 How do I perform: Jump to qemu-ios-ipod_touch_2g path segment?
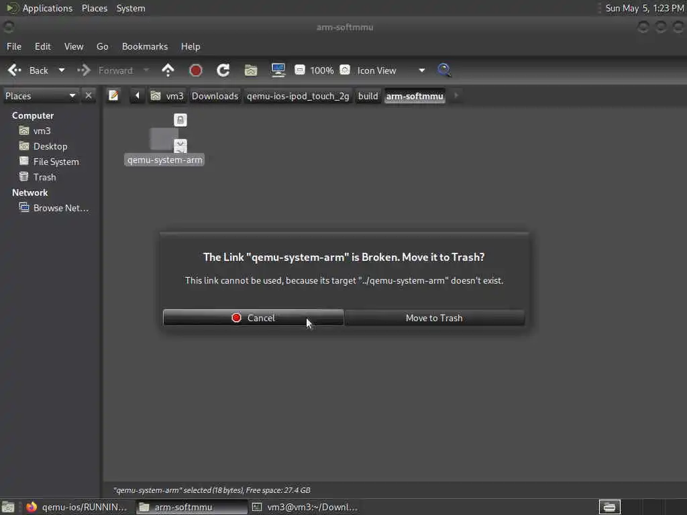pos(298,96)
